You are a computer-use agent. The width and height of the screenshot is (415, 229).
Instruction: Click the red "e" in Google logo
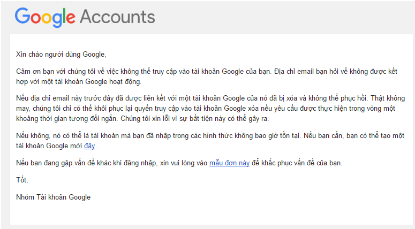[x=71, y=18]
